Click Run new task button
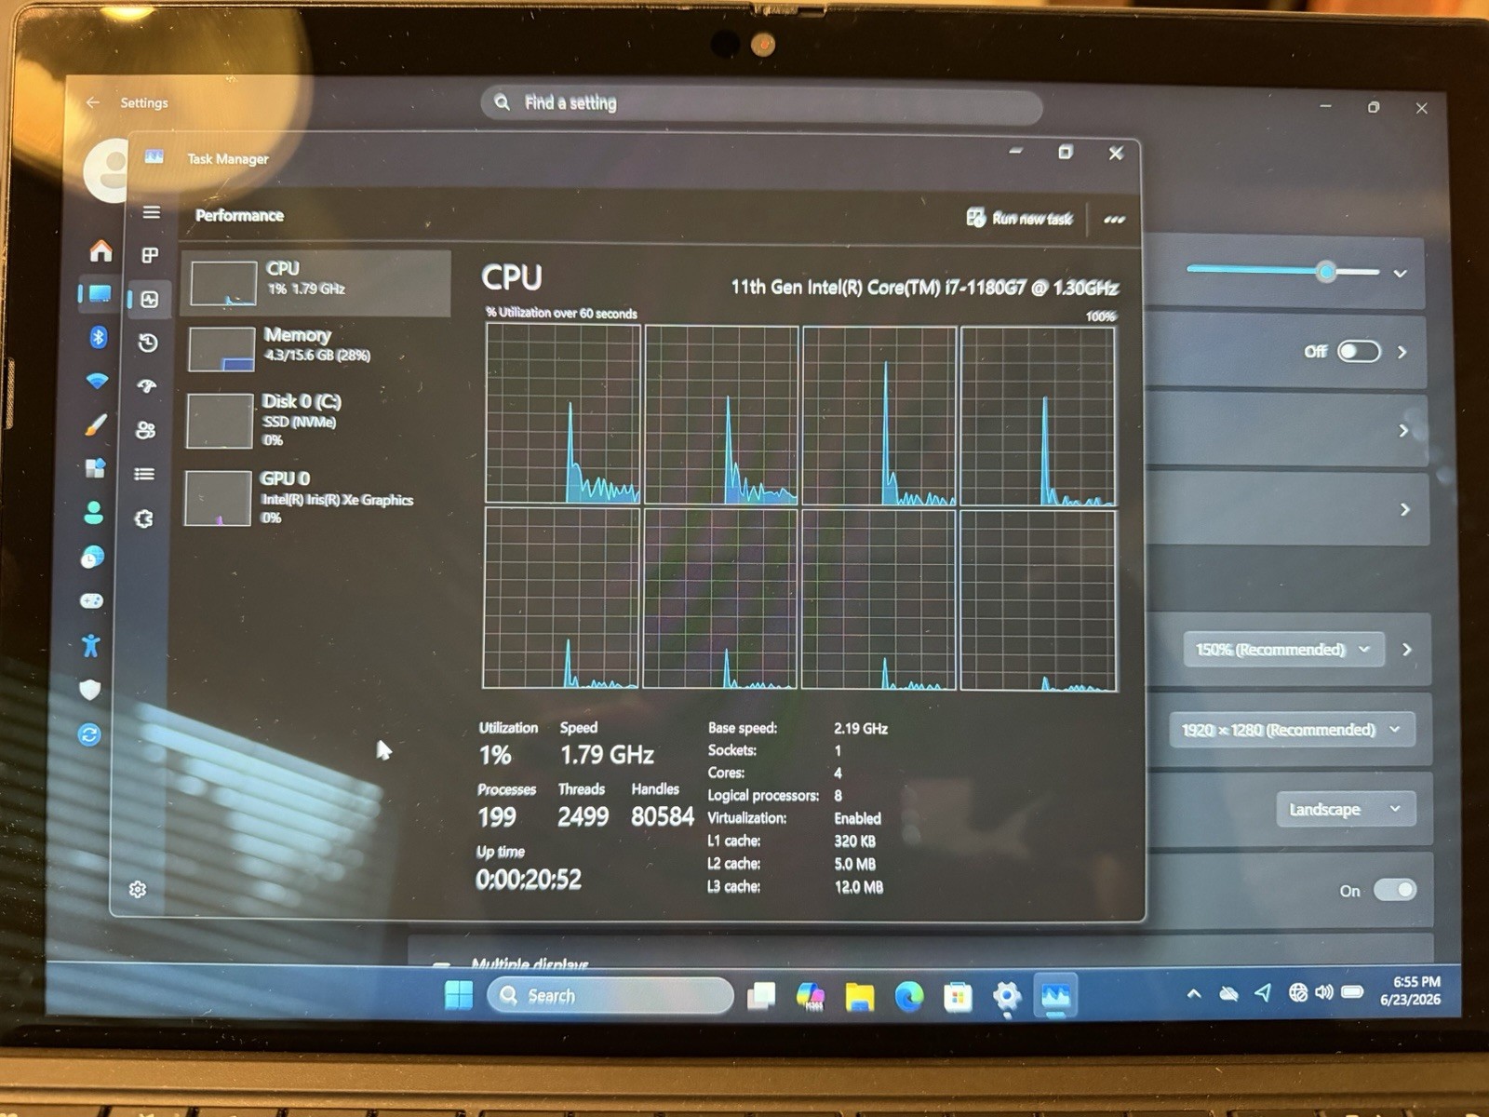 [x=1019, y=218]
